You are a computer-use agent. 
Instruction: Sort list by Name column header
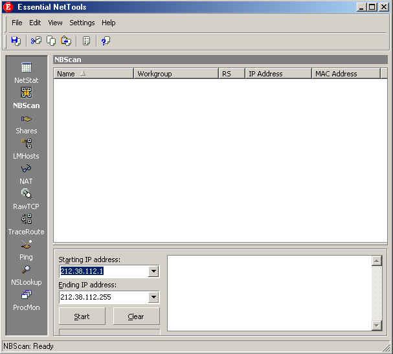93,74
